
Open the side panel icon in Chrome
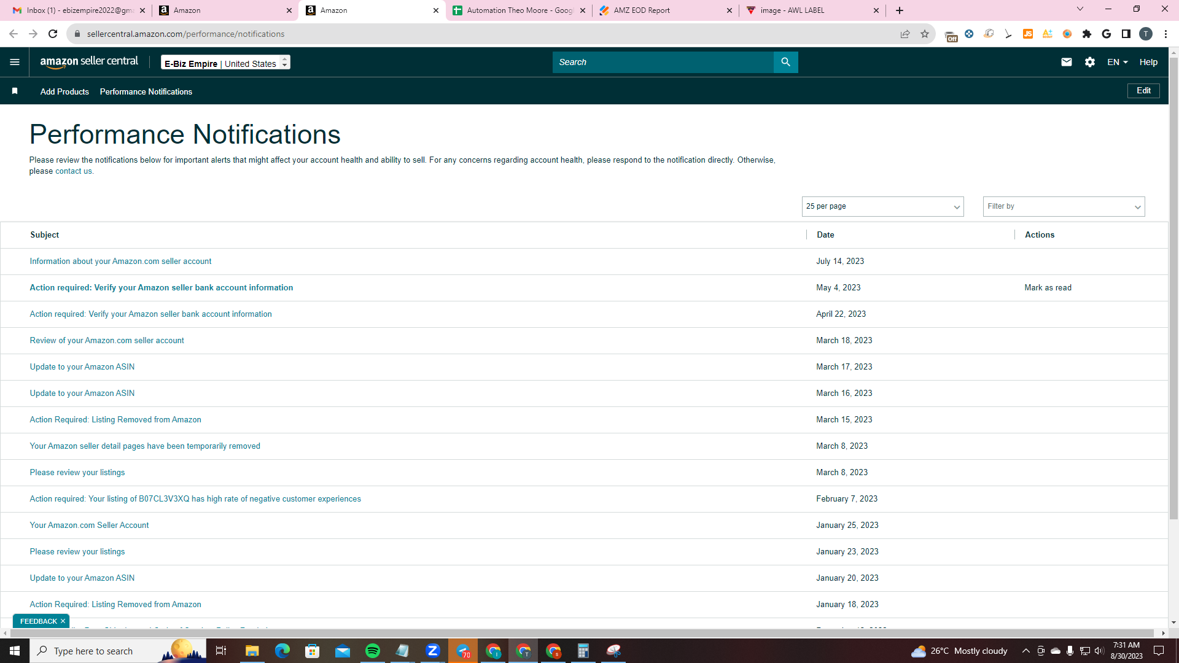point(1126,34)
